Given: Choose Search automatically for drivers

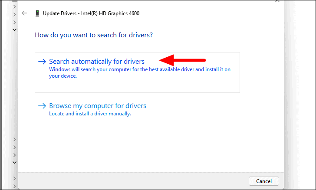Looking at the screenshot, I should 137,72.
